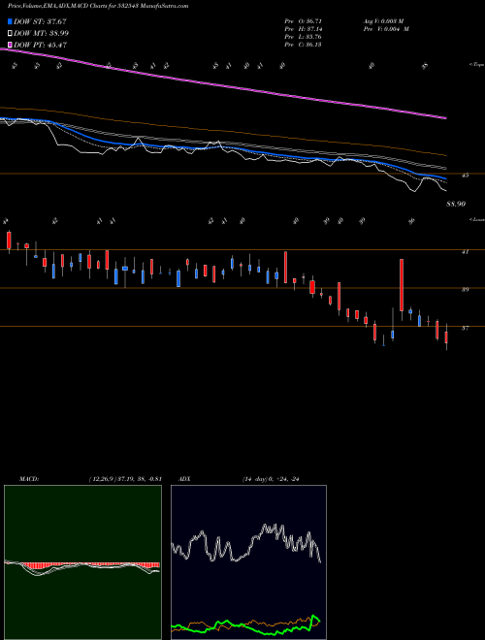Select the 'DOW MT: 38.99' legend text
This screenshot has width=485, height=640.
[x=42, y=34]
